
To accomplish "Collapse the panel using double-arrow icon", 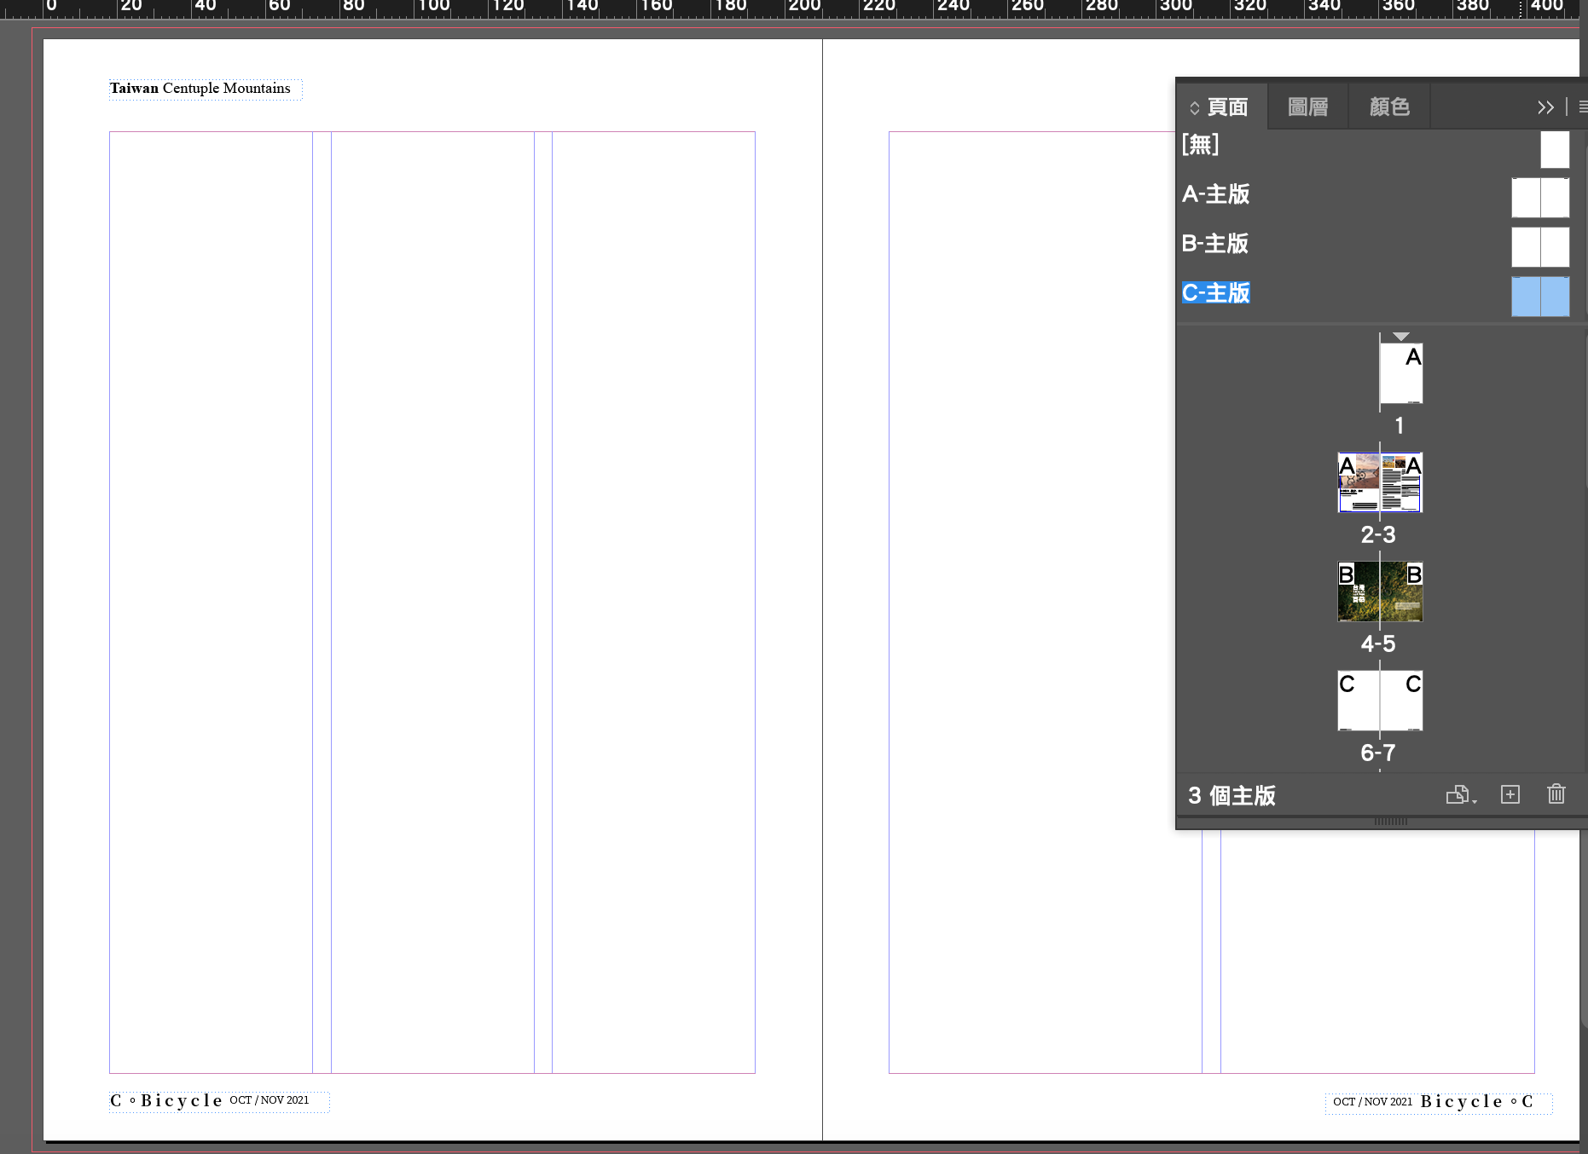I will [x=1545, y=107].
